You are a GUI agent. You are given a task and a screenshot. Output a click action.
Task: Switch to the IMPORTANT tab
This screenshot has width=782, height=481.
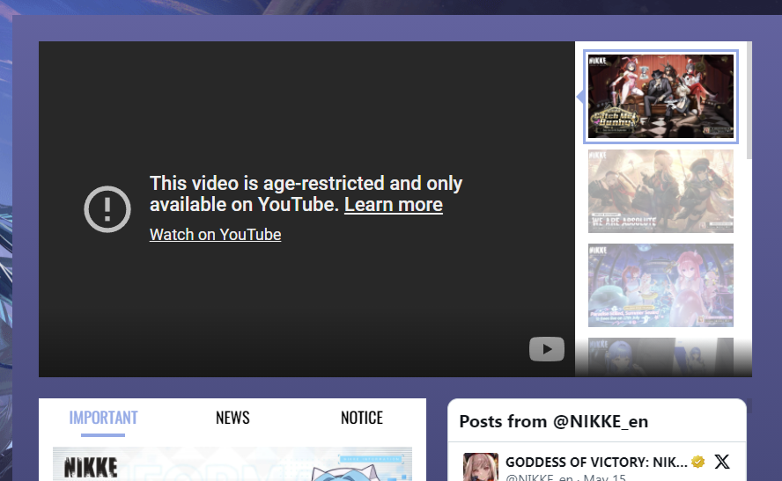(103, 418)
